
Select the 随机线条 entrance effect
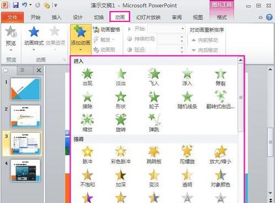187,100
